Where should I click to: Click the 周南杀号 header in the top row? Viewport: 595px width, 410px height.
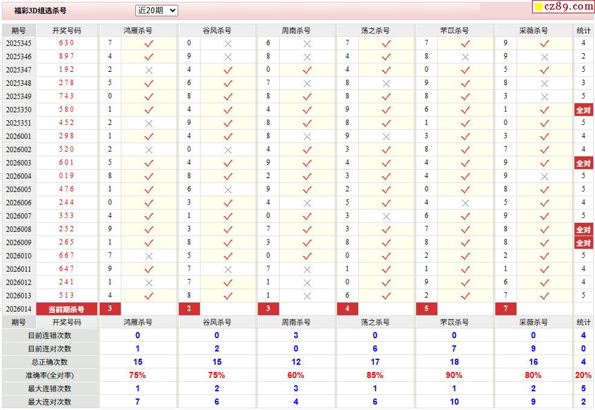[x=296, y=30]
